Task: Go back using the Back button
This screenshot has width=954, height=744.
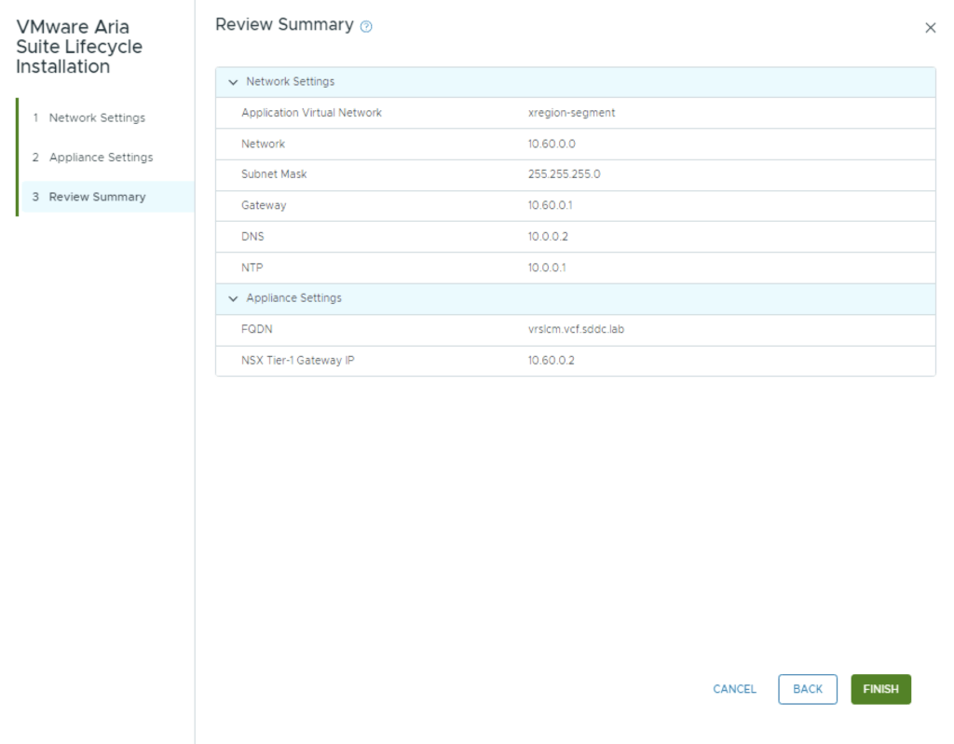Action: point(807,689)
